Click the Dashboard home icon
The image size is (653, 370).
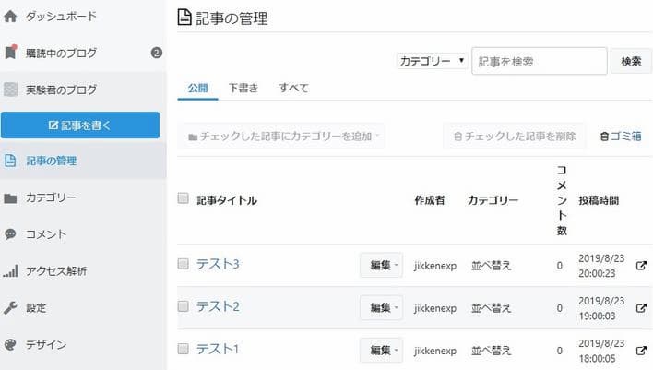coord(10,17)
